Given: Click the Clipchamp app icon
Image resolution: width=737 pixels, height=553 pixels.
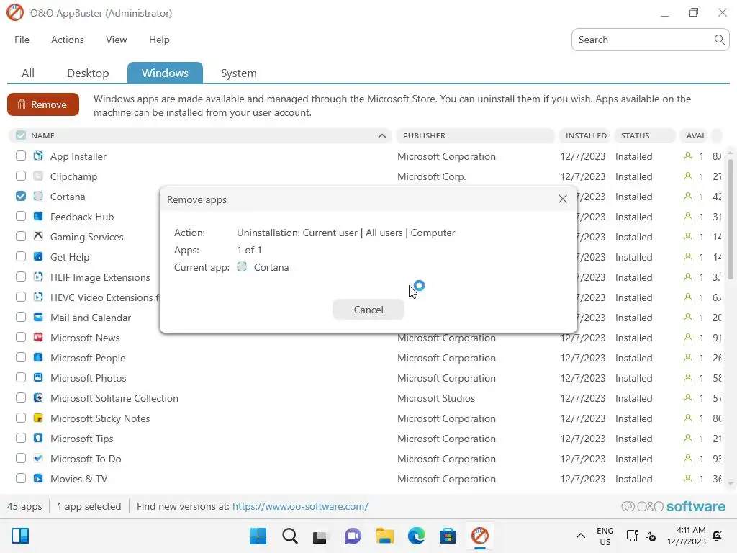Looking at the screenshot, I should 38,176.
